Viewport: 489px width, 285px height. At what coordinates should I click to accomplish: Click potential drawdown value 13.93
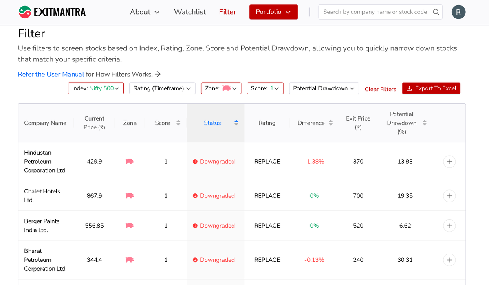tap(405, 162)
